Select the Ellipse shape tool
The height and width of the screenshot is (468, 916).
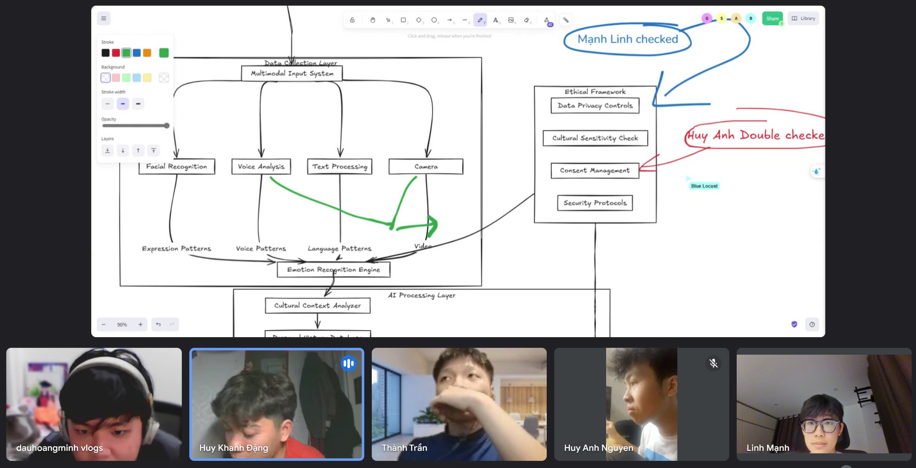(434, 20)
